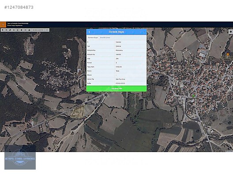Viewport: 233px width, 174px height.
Task: Click the Ada value "209"
Action: 117,58
